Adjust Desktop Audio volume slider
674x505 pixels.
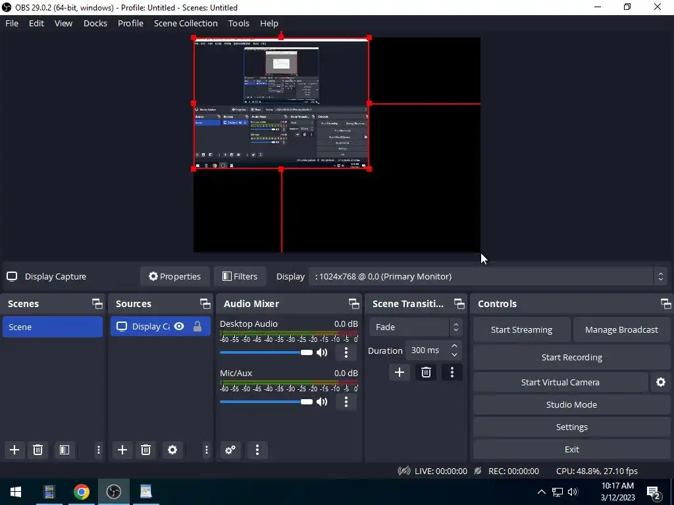pyautogui.click(x=266, y=352)
